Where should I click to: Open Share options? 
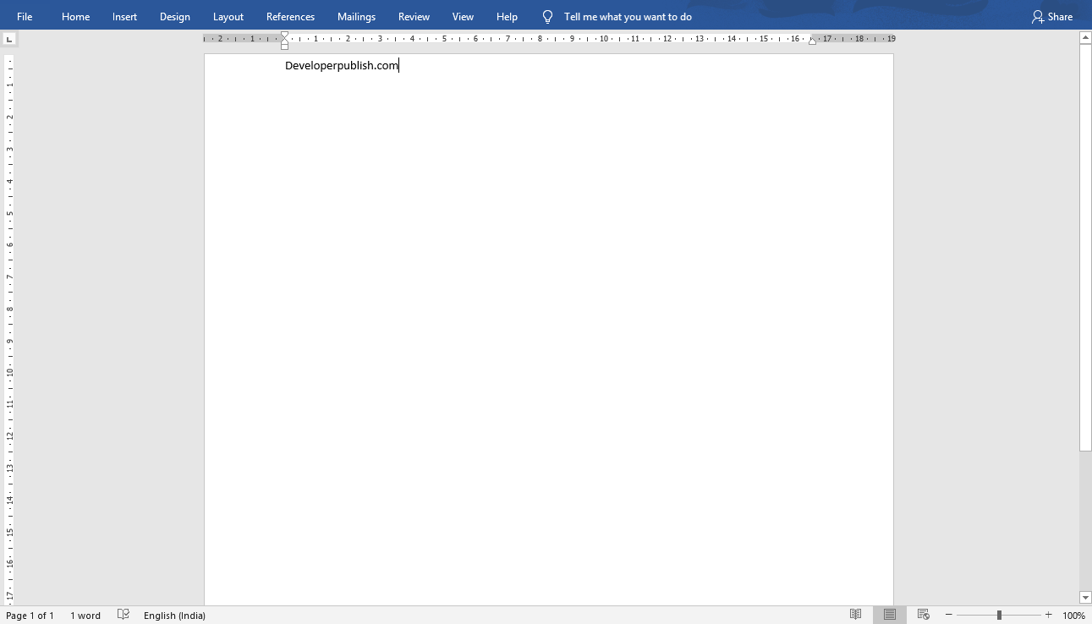tap(1052, 16)
